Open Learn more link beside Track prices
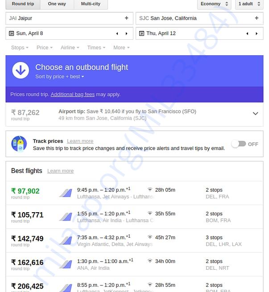Viewport: 269px width, 292px height. pos(80,141)
